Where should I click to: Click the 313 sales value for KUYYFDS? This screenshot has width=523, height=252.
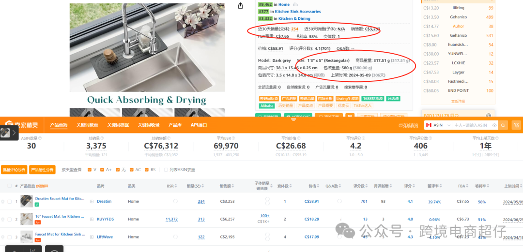tap(201, 219)
